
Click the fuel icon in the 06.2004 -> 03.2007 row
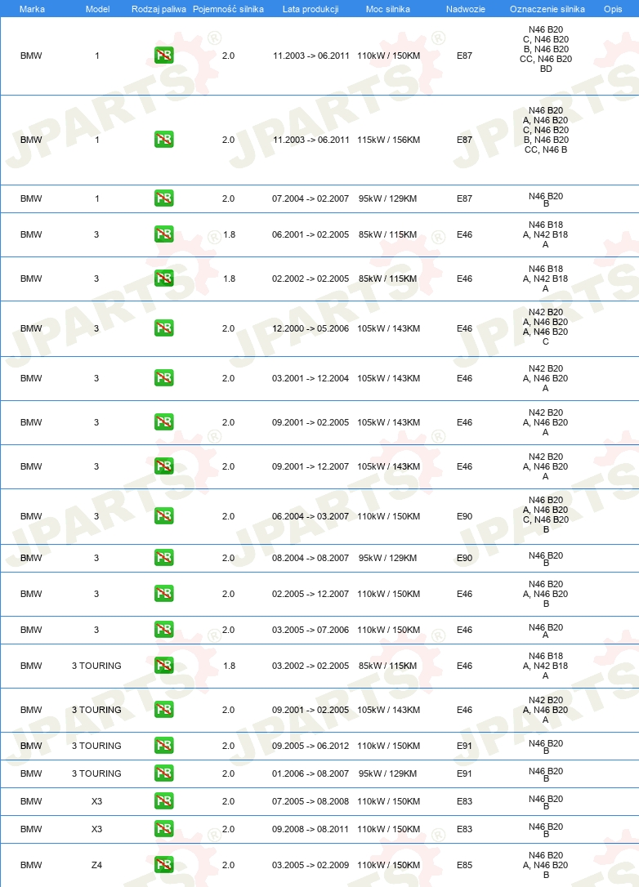(164, 516)
